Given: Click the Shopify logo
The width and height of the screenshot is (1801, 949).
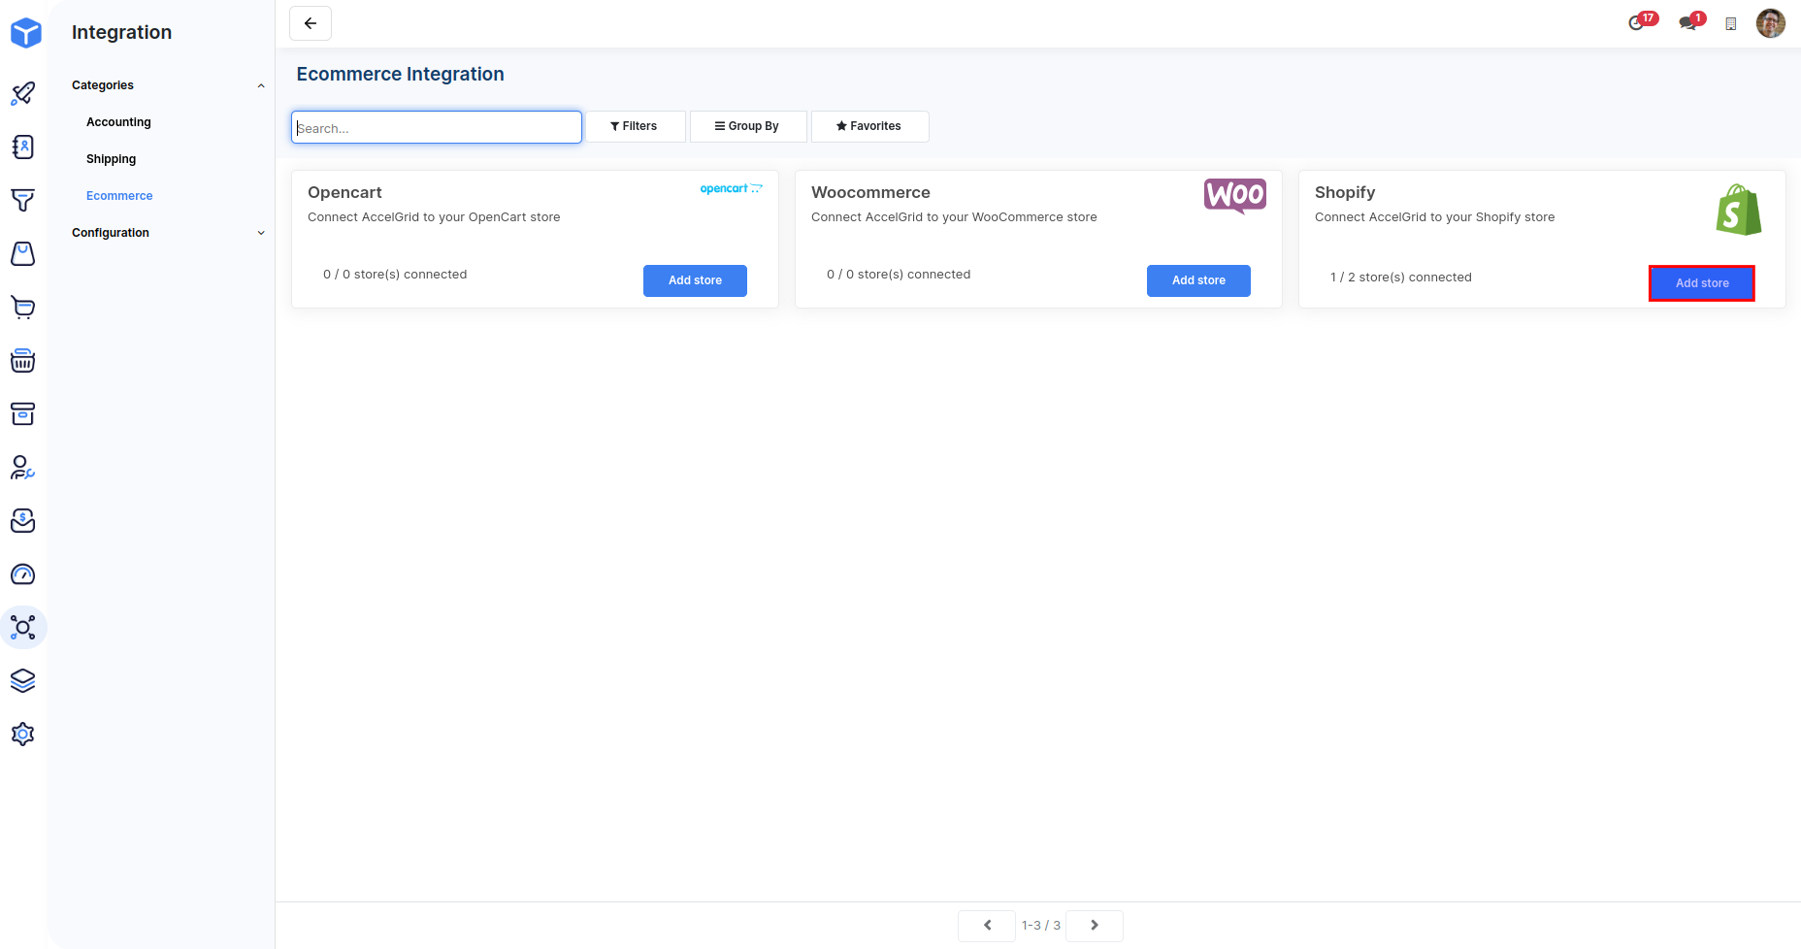Looking at the screenshot, I should (x=1739, y=210).
